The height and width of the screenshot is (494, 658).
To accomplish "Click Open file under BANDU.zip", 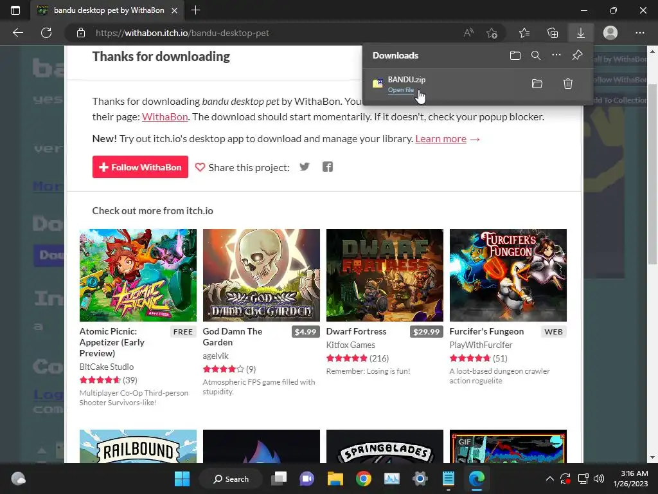I will pyautogui.click(x=401, y=90).
